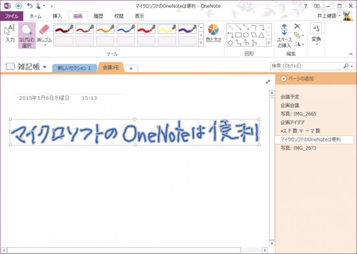Click the vertical scrollbar down arrow
357x254 pixels.
(271, 244)
